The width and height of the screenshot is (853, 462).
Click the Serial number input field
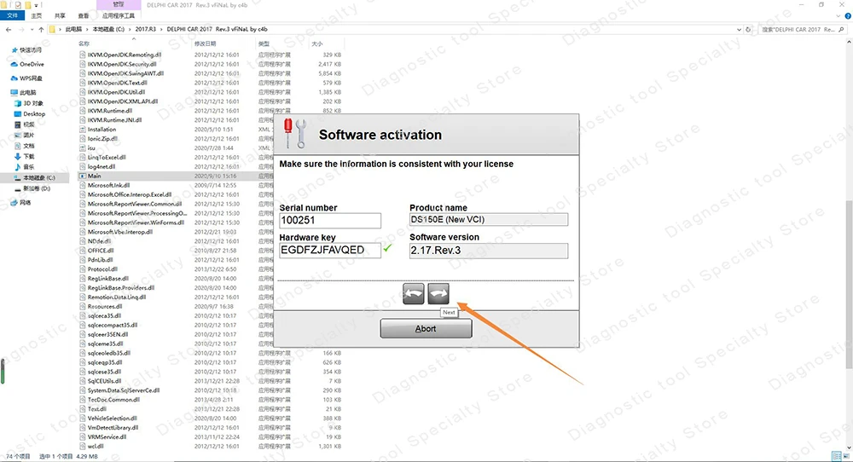(x=330, y=220)
